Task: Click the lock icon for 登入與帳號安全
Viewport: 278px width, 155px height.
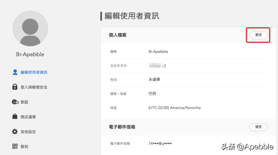Action: [15, 87]
